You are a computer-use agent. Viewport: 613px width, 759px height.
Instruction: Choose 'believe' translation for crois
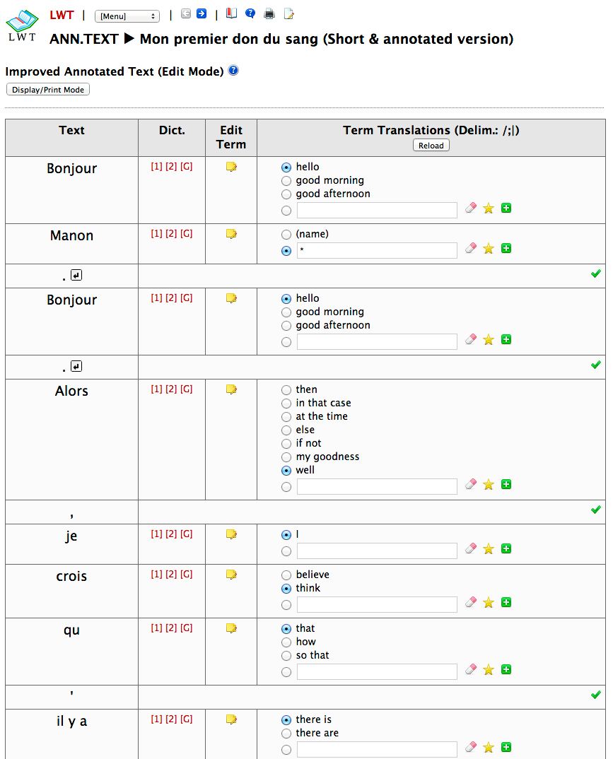pos(286,575)
